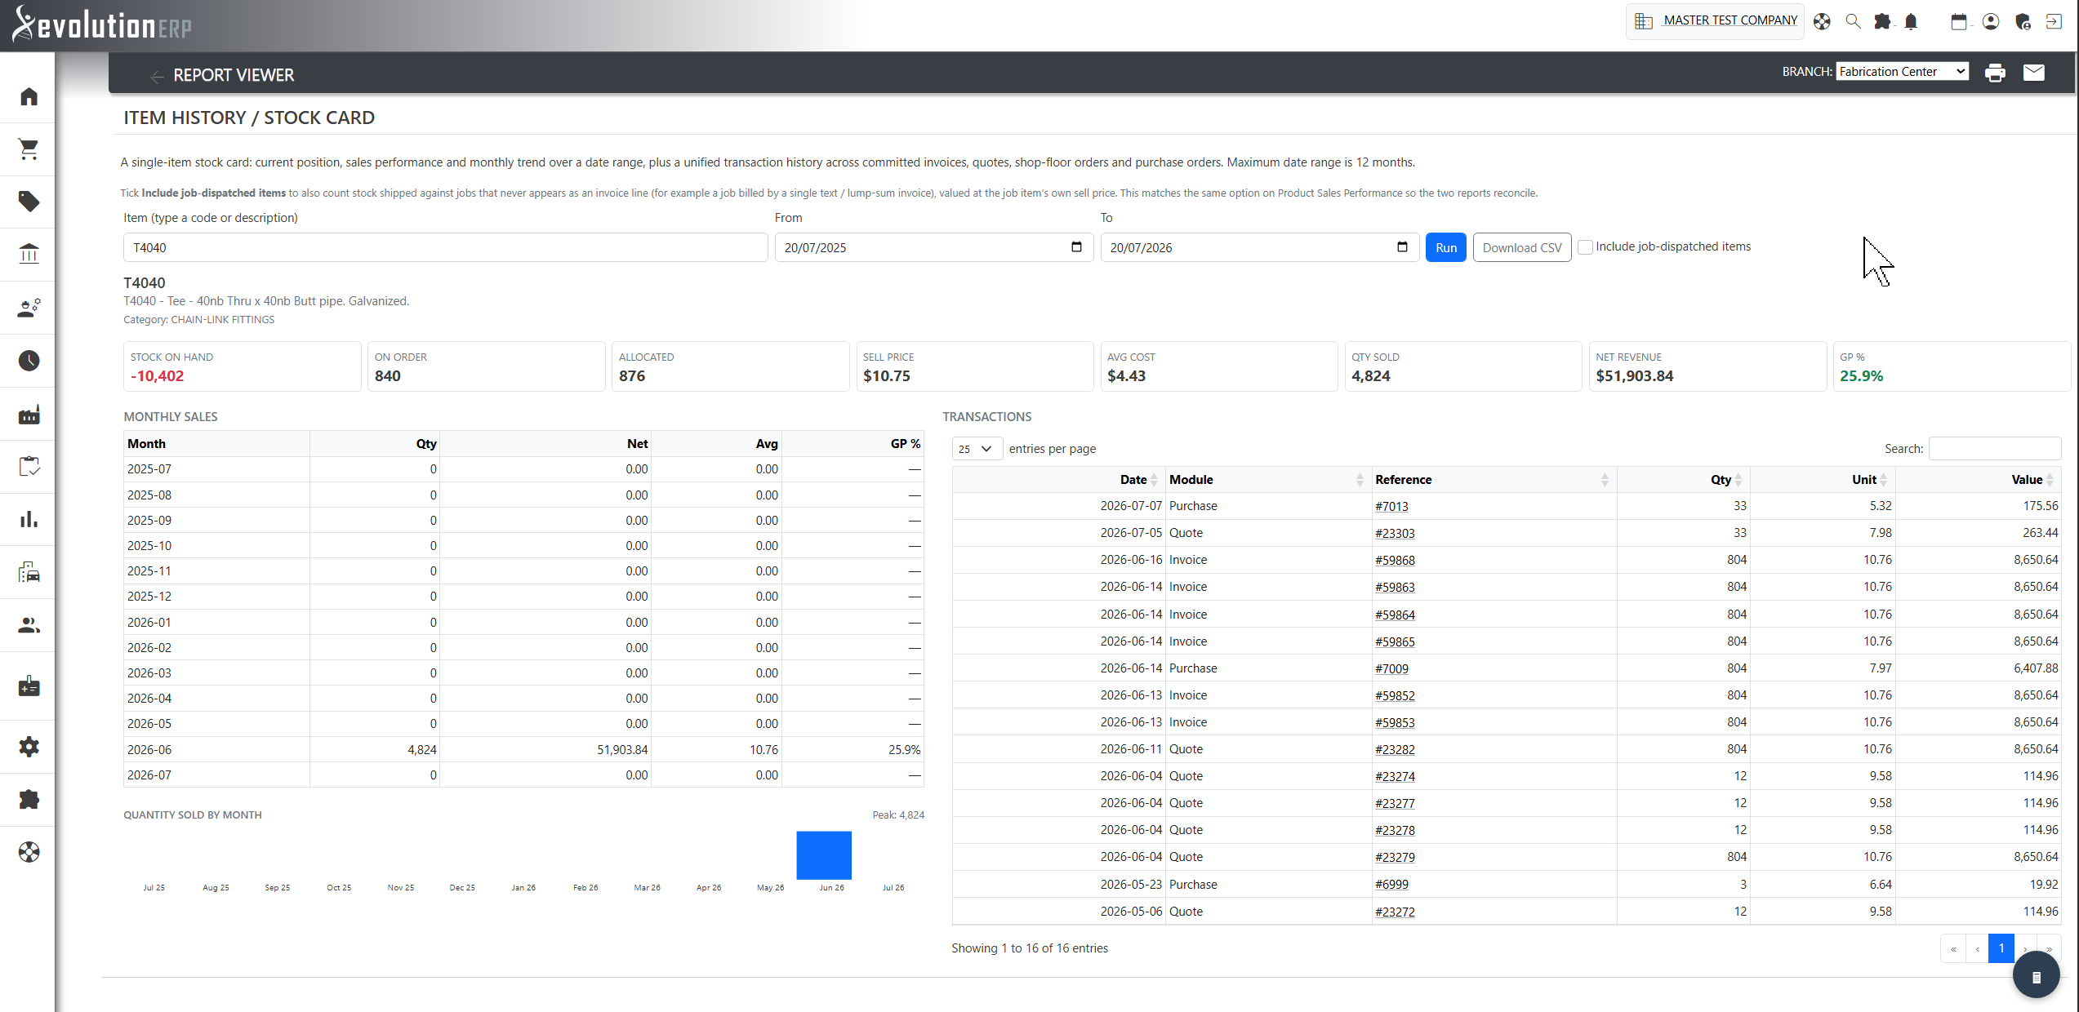Viewport: 2079px width, 1012px height.
Task: Open the entries per page dropdown
Action: click(x=977, y=449)
